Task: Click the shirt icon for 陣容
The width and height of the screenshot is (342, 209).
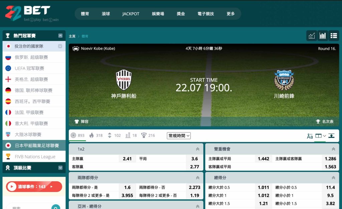Action: click(76, 122)
